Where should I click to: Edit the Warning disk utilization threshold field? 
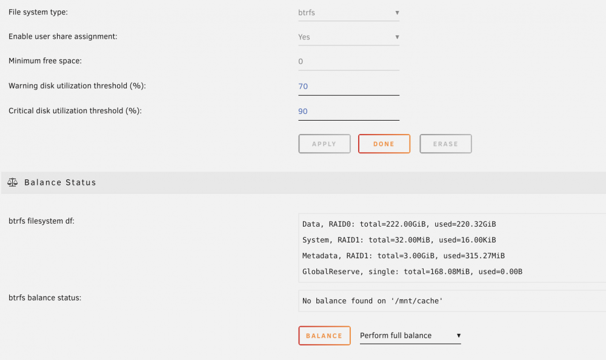(348, 87)
